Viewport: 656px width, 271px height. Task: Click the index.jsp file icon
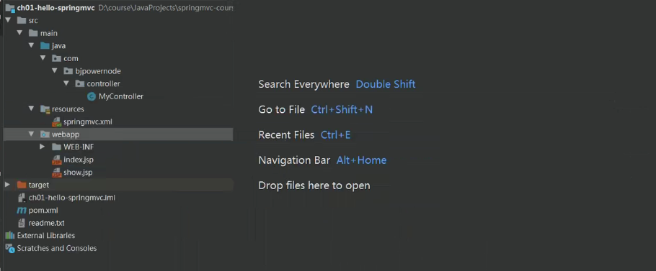(56, 160)
